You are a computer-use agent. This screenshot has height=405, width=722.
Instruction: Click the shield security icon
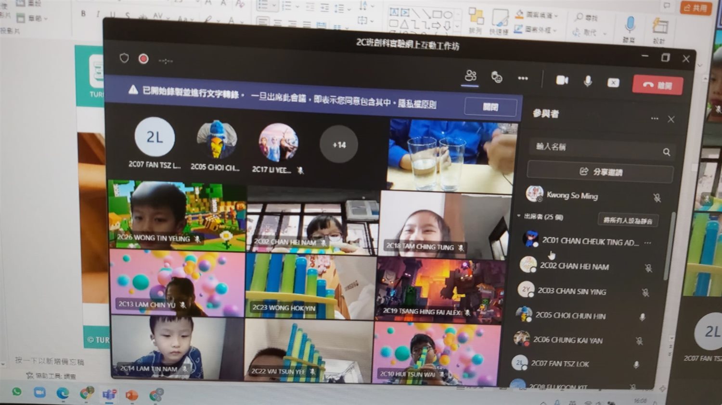coord(124,58)
